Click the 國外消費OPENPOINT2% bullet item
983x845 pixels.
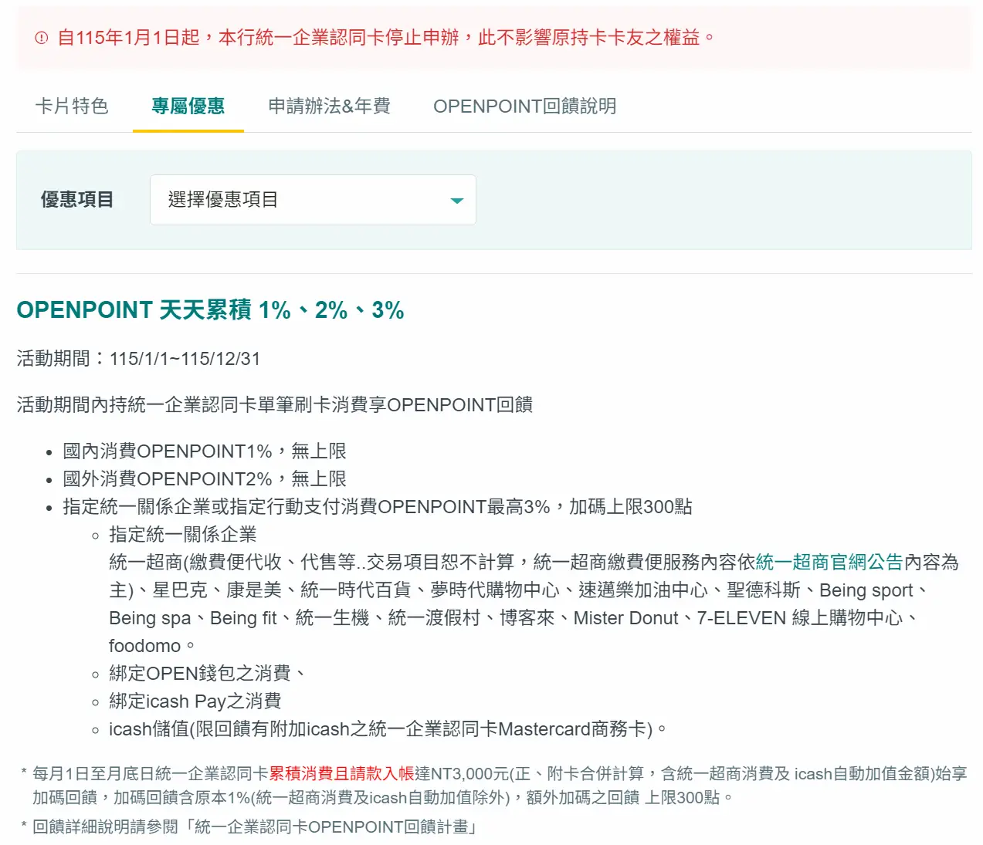click(x=204, y=479)
